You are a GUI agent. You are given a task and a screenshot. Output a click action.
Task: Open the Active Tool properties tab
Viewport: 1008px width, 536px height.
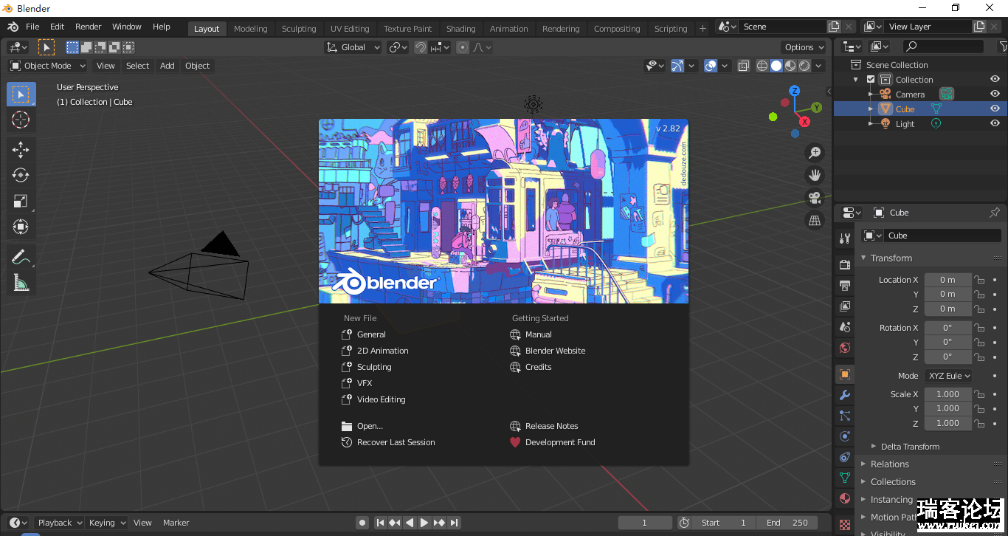pyautogui.click(x=845, y=238)
